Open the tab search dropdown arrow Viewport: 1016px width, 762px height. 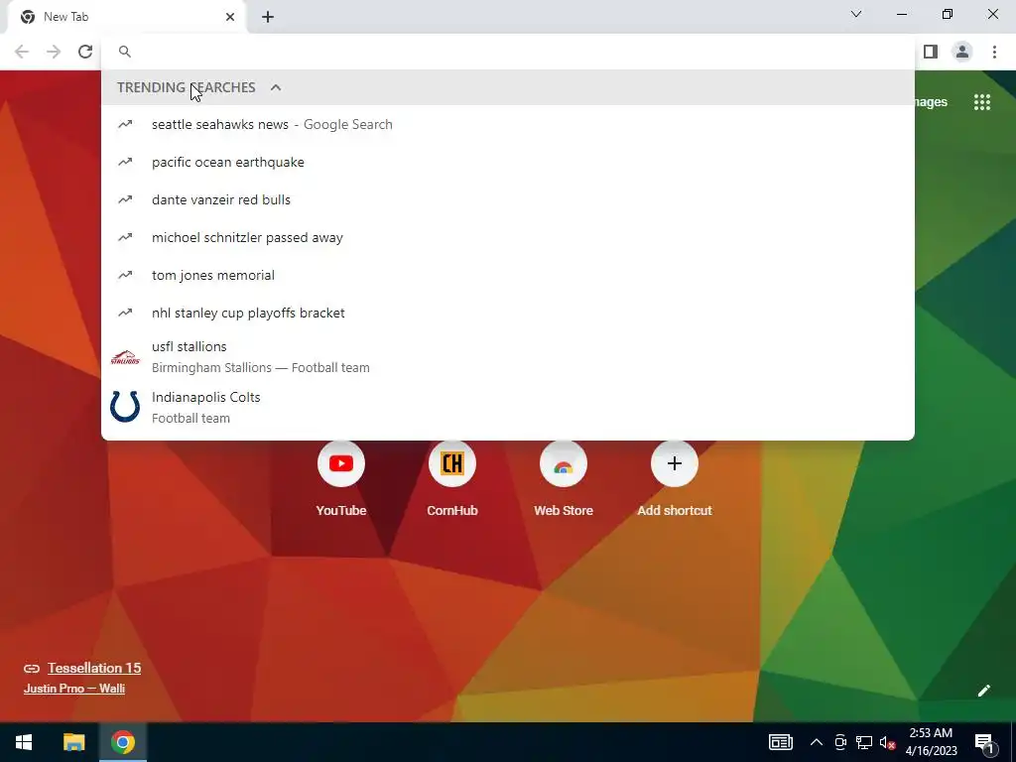coord(856,14)
